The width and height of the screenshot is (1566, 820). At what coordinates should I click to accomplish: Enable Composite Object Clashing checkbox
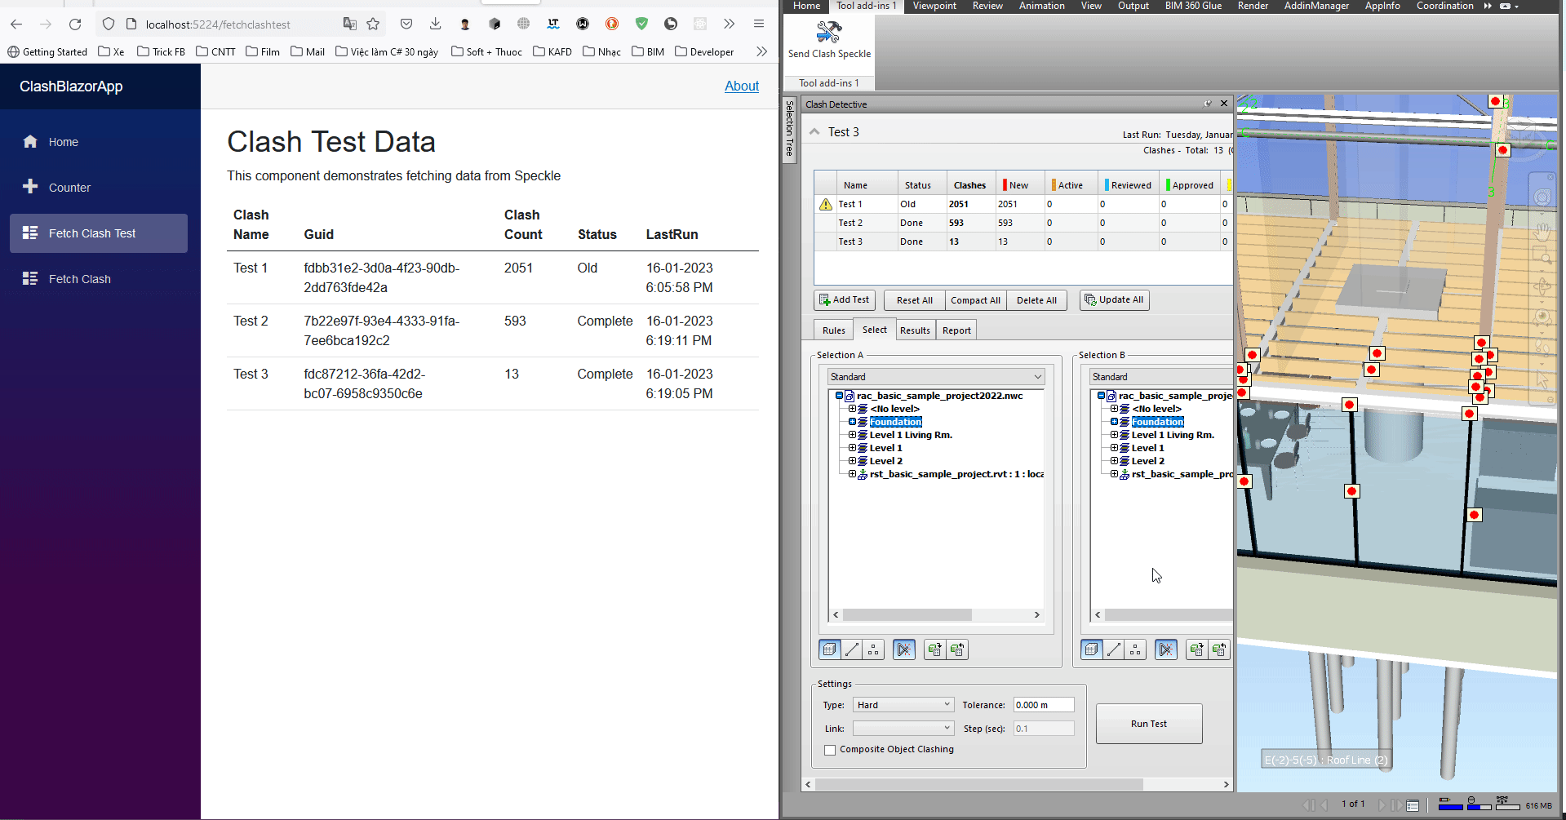click(830, 750)
